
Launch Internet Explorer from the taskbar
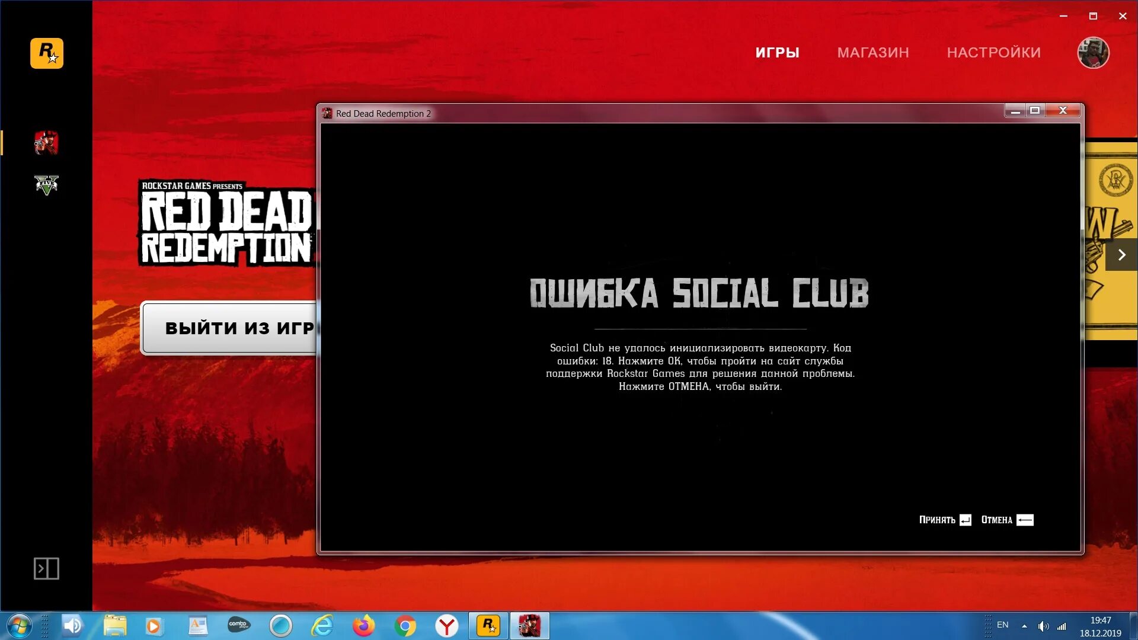point(322,626)
